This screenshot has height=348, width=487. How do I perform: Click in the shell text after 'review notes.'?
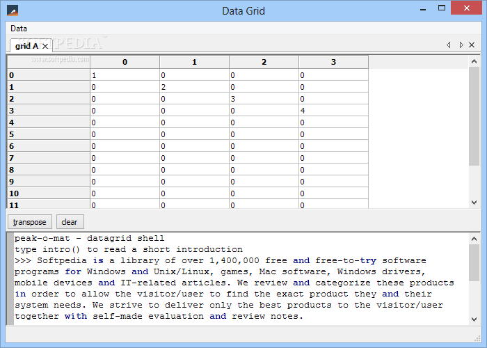[x=306, y=316]
